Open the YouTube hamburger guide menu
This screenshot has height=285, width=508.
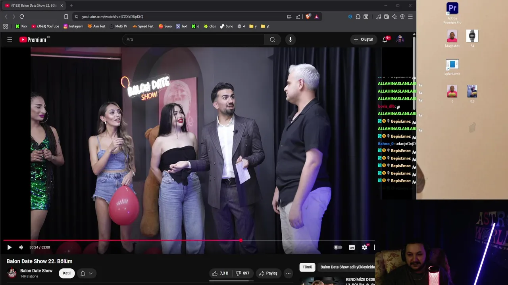(x=10, y=39)
